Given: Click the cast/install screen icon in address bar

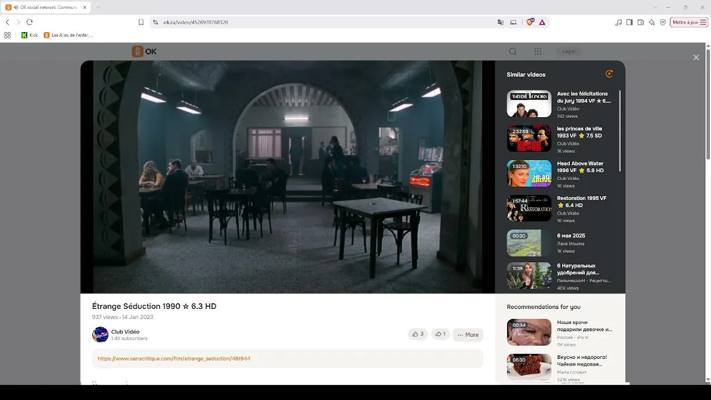Looking at the screenshot, I should [513, 22].
